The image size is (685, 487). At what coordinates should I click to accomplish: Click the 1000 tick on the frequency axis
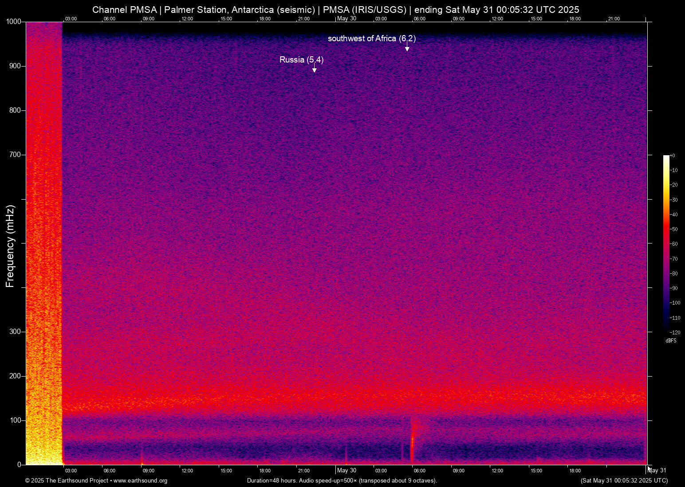pyautogui.click(x=13, y=22)
